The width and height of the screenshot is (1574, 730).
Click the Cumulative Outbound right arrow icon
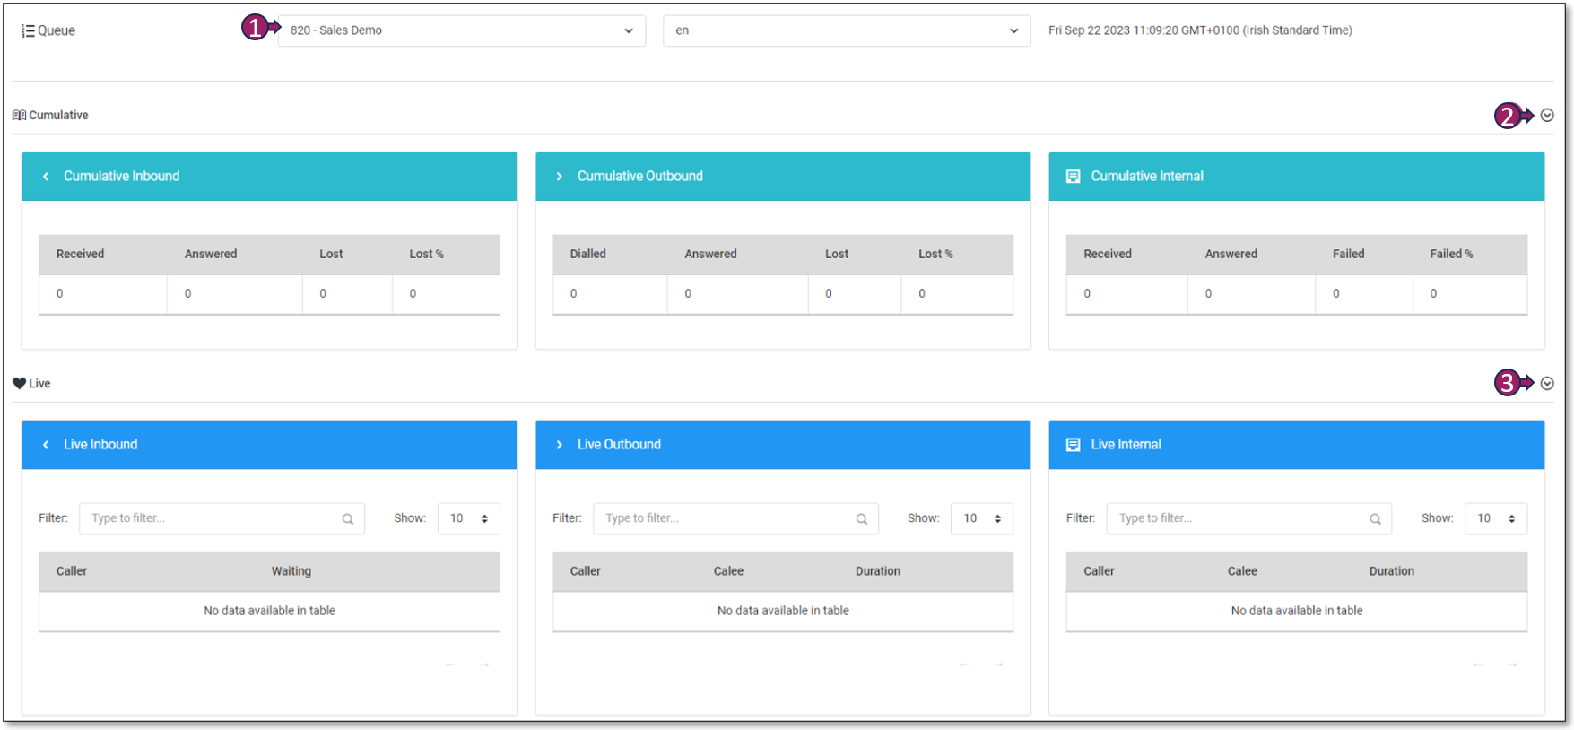coord(560,177)
